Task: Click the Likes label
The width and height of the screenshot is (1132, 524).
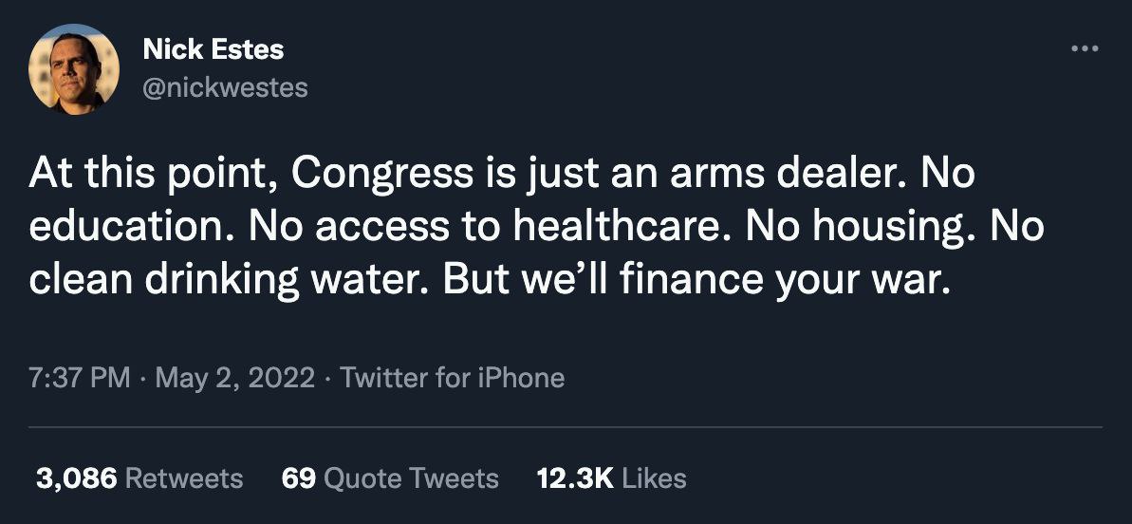Action: coord(655,478)
